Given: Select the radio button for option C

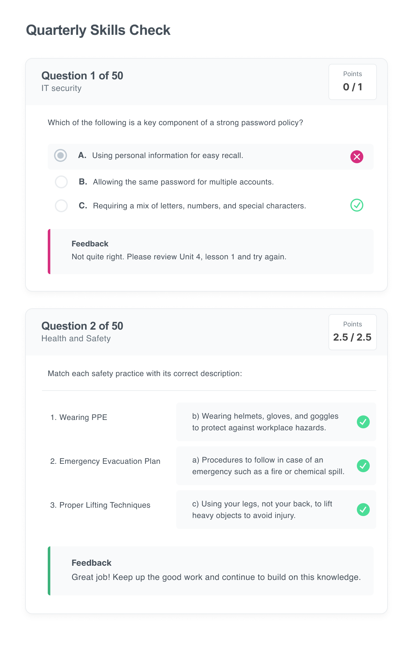Looking at the screenshot, I should click(x=61, y=205).
